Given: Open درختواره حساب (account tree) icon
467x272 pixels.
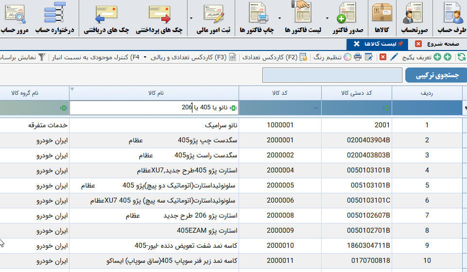Looking at the screenshot, I should 55,13.
